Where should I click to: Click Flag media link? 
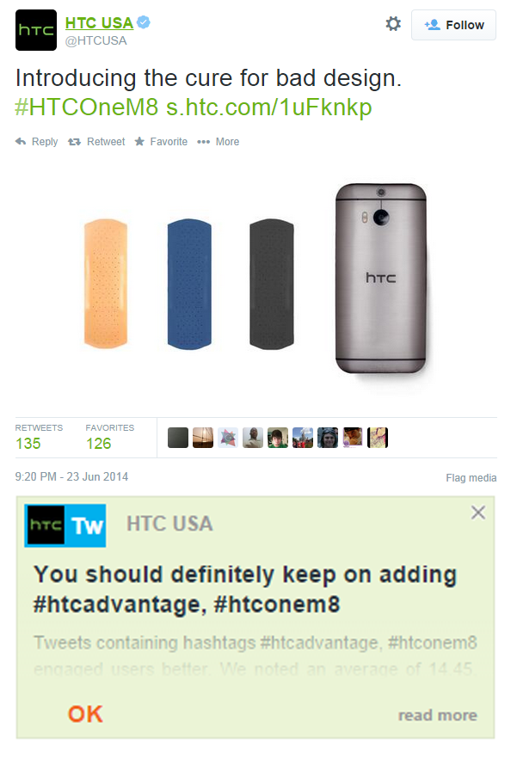471,478
